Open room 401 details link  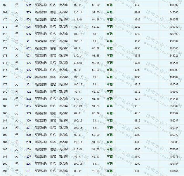click(x=28, y=41)
